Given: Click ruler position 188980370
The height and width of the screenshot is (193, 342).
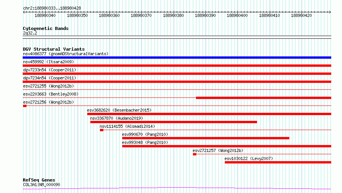Looking at the screenshot, I should coord(141,15).
